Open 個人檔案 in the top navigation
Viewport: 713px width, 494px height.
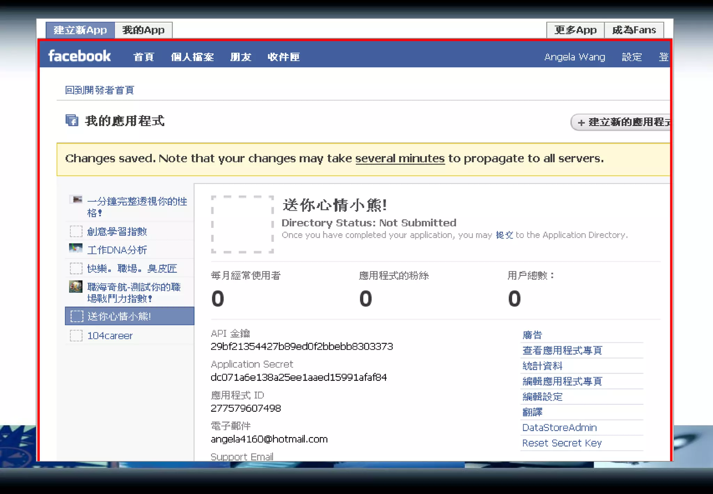[192, 57]
